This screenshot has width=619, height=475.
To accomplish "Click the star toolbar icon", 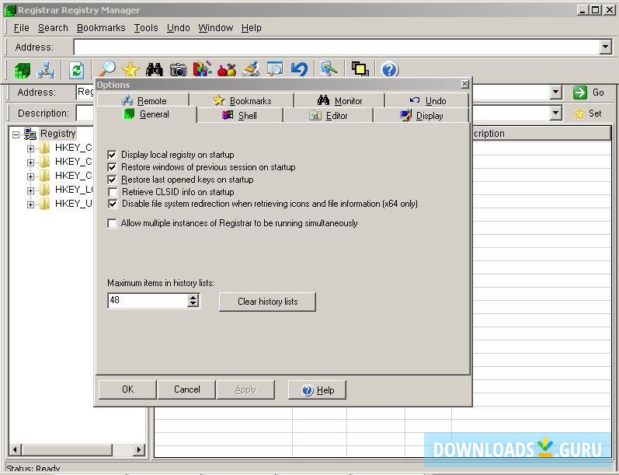I will [130, 69].
